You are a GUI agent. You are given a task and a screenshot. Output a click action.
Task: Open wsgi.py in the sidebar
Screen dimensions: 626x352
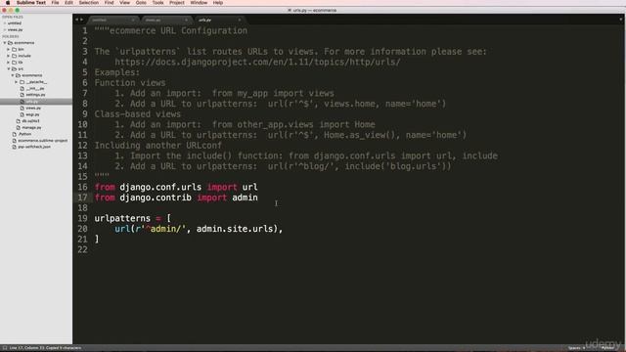pos(32,114)
